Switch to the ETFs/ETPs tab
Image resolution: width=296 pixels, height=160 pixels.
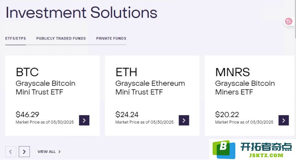(16, 38)
